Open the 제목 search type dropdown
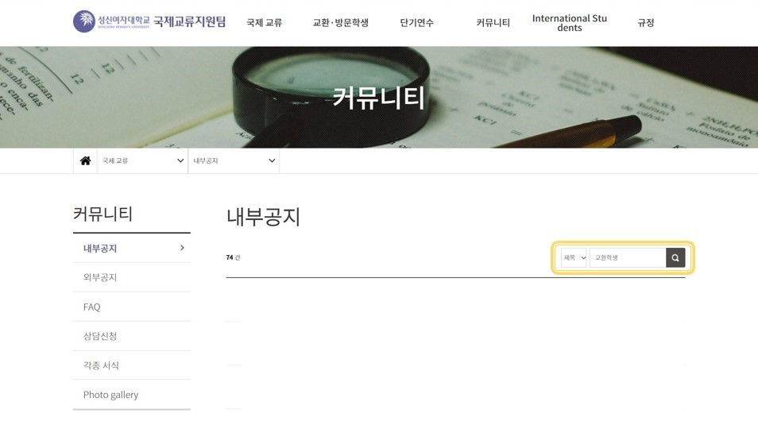 pyautogui.click(x=574, y=257)
